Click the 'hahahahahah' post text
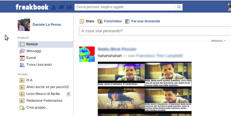The width and height of the screenshot is (231, 116). [x=110, y=56]
